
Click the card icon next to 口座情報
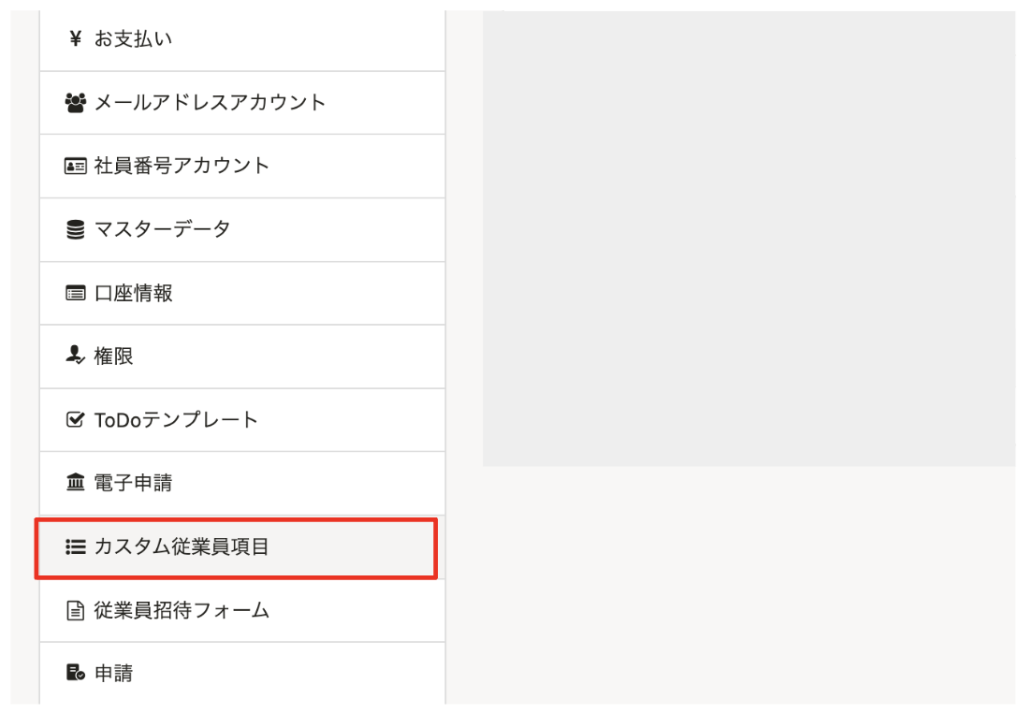point(76,294)
